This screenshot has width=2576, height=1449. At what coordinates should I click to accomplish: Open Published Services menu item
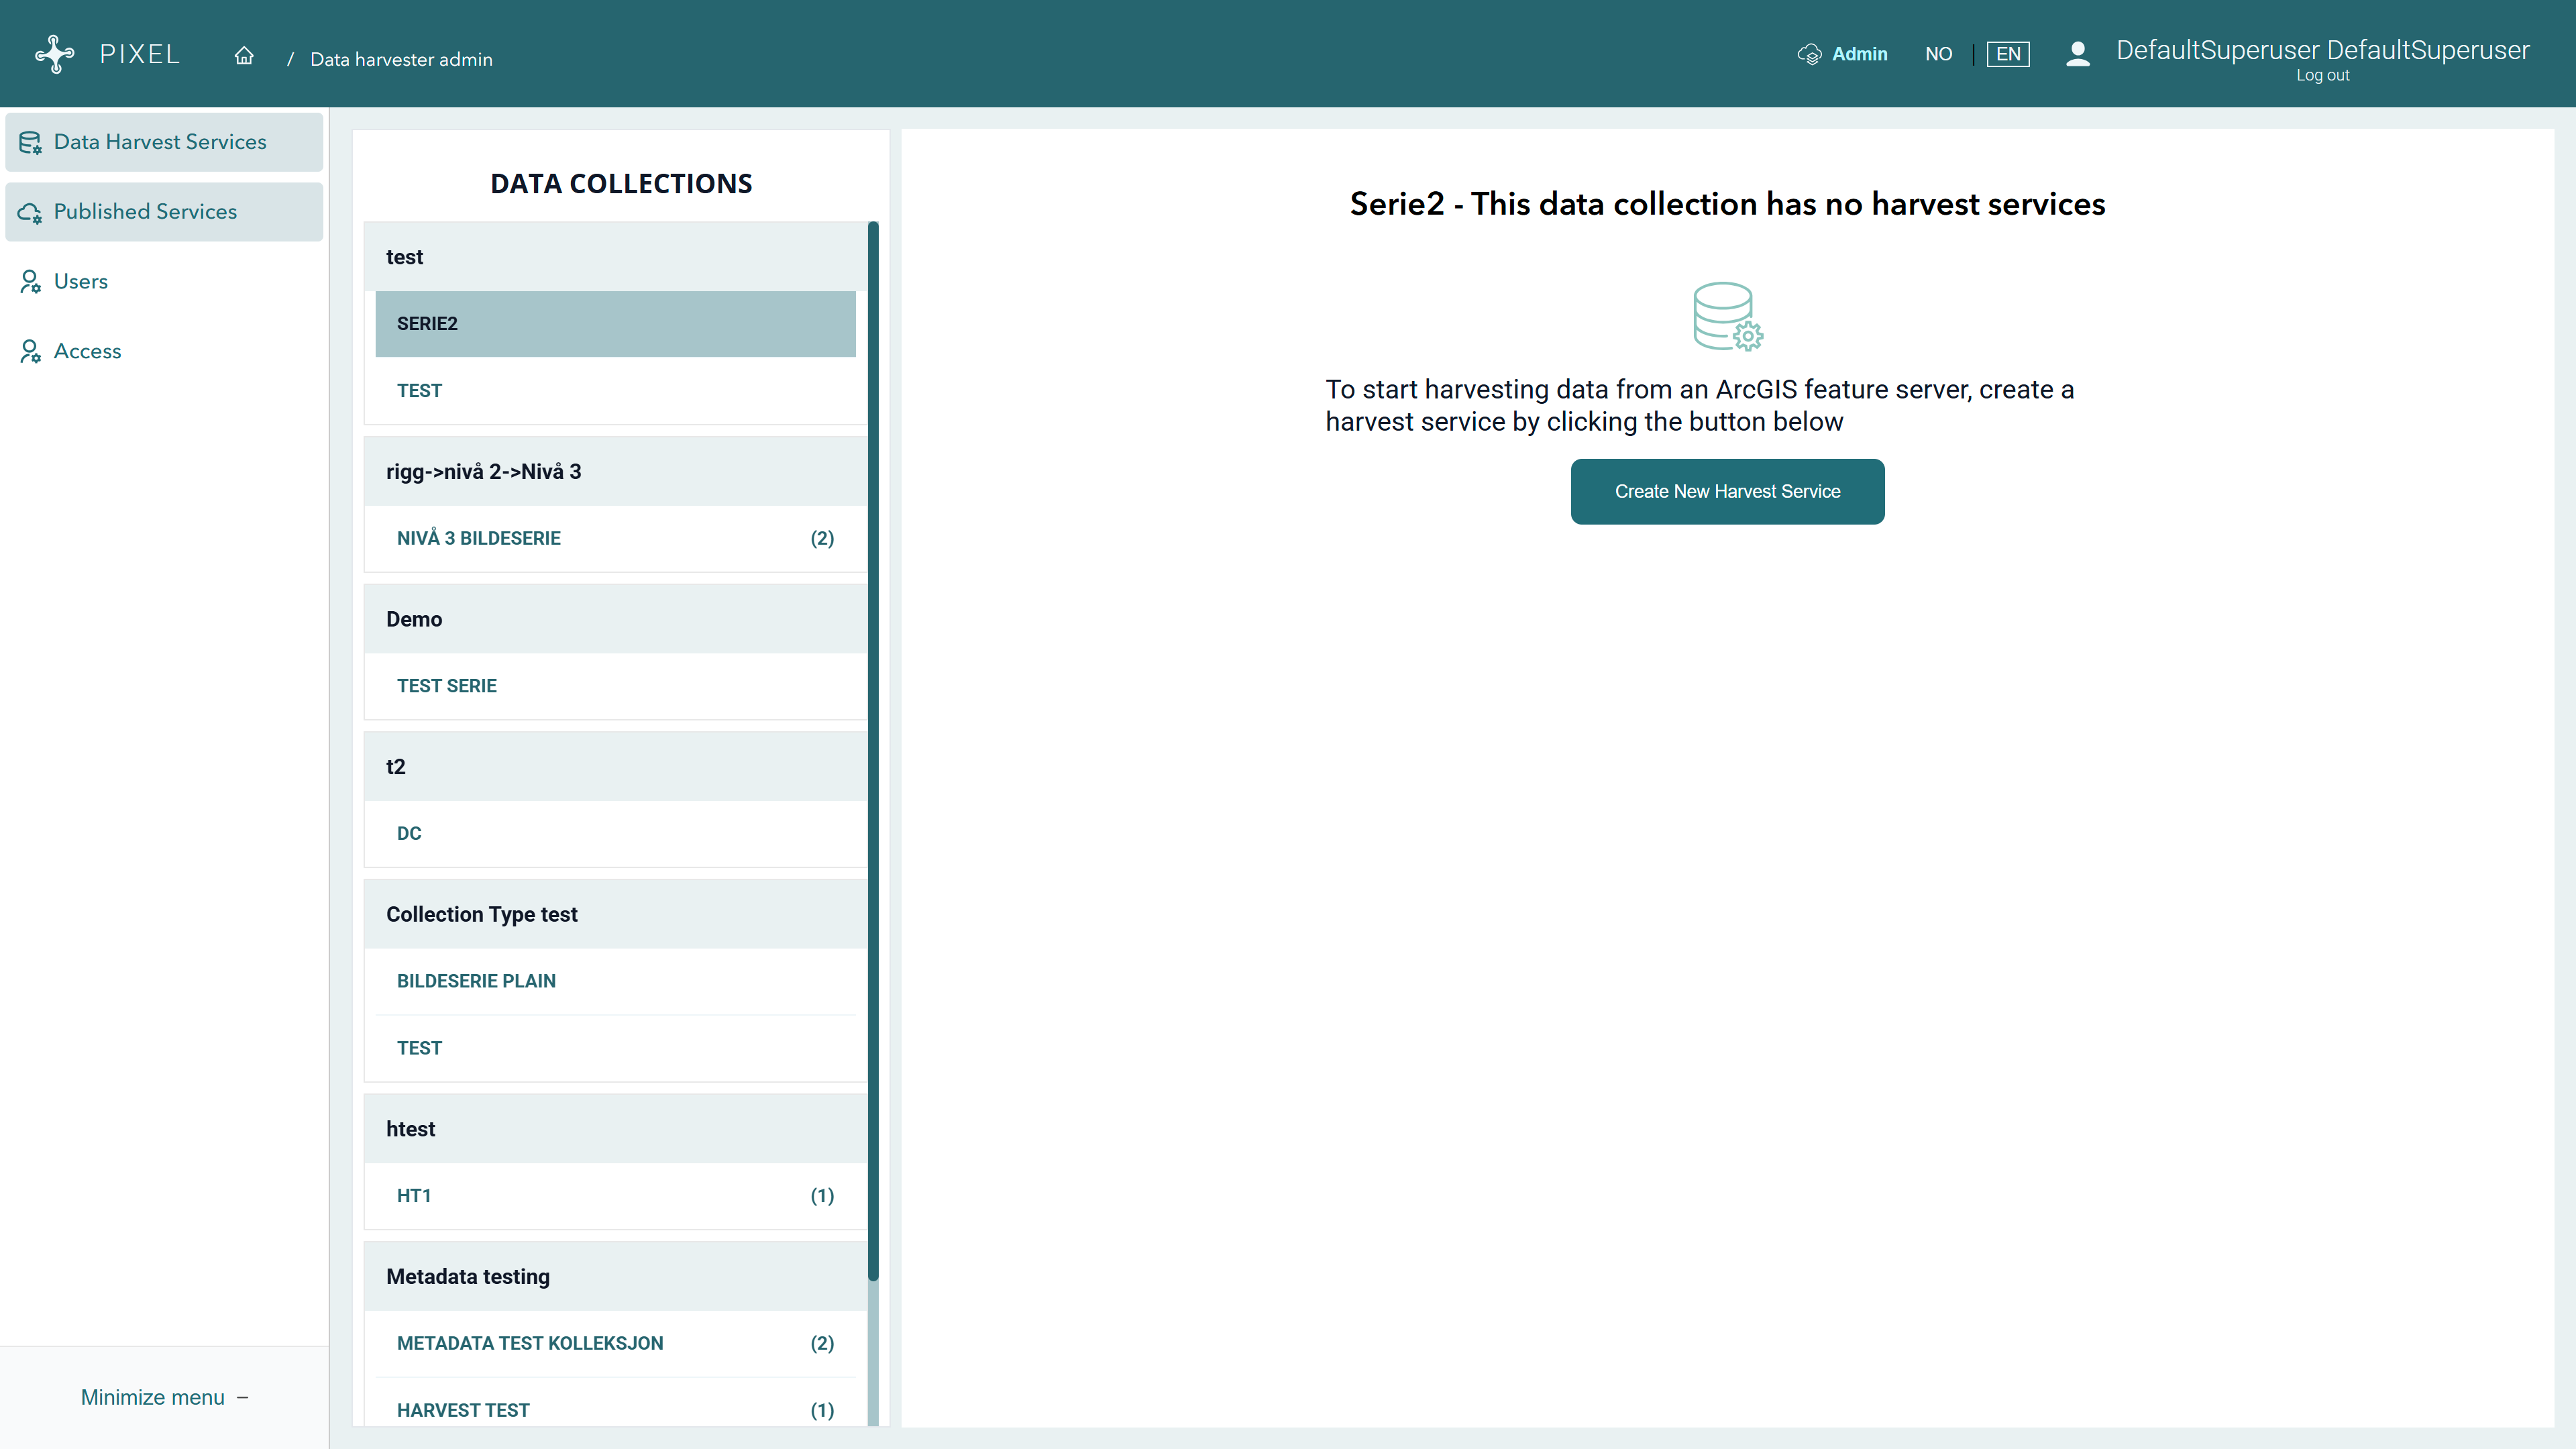coord(146,212)
